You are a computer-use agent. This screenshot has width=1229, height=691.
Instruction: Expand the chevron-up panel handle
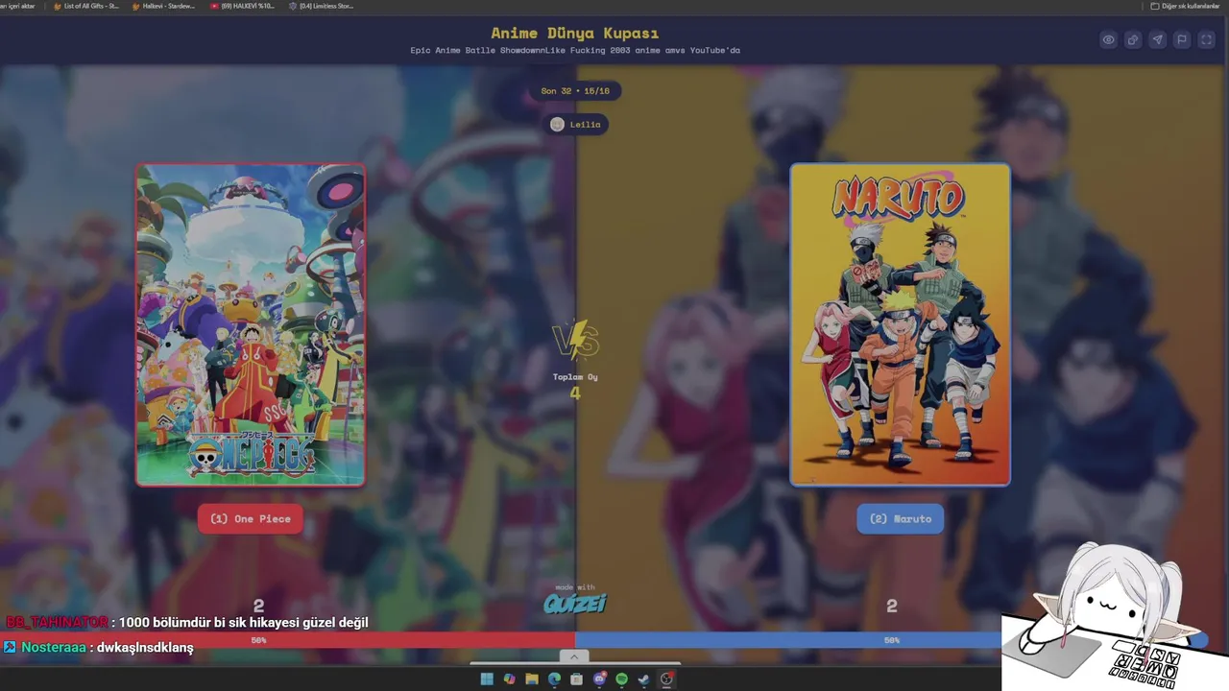coord(573,657)
